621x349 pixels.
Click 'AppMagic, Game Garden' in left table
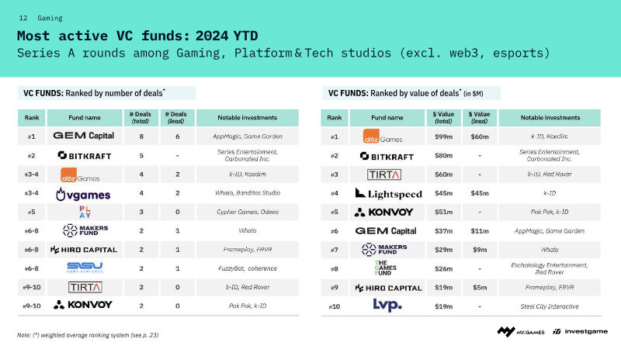tap(248, 136)
